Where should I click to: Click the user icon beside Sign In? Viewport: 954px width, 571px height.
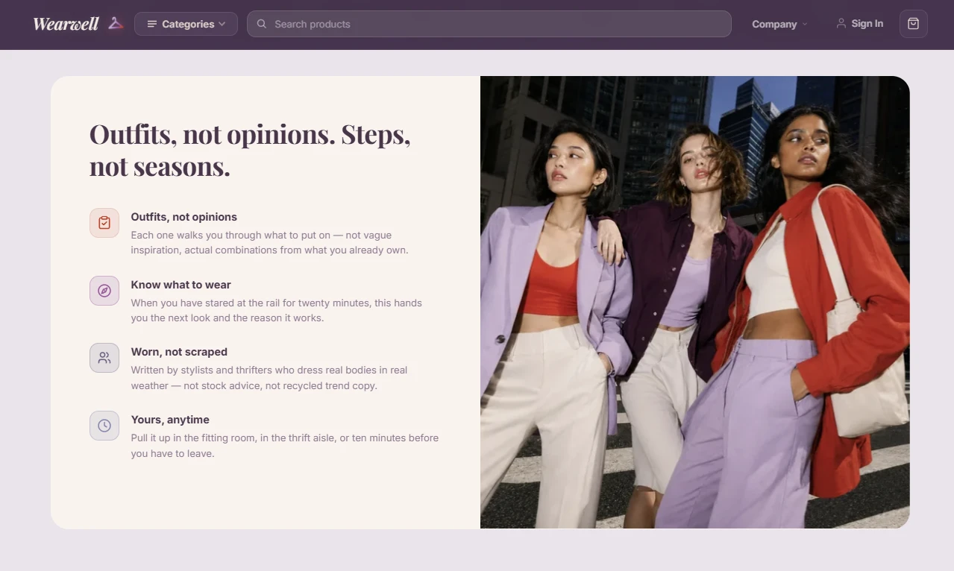coord(841,24)
